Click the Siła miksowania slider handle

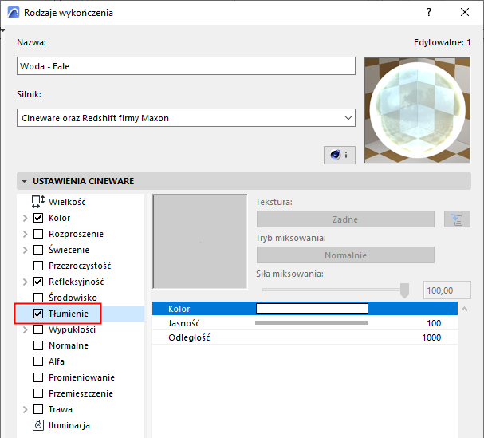point(404,290)
